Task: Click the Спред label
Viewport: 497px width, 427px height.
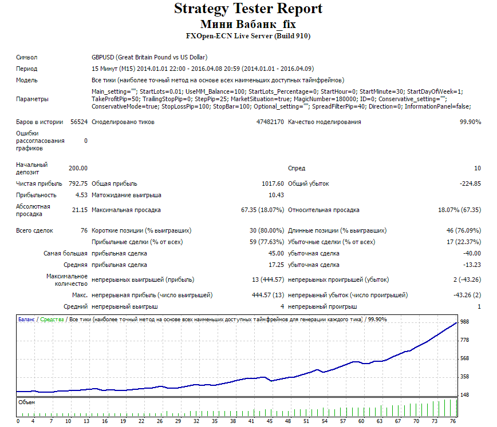Action: tap(297, 169)
